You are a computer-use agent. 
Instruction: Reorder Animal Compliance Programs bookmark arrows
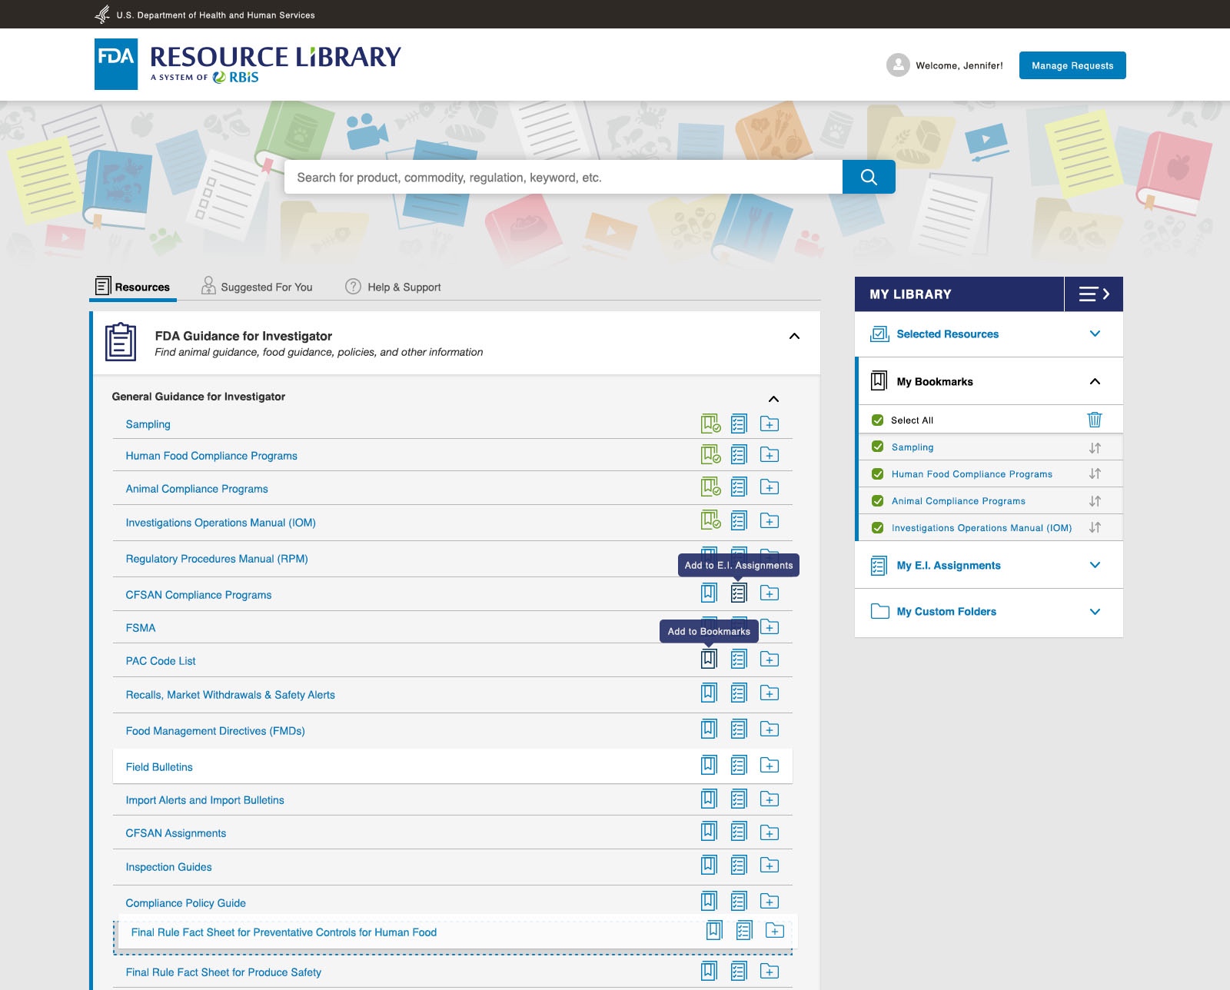tap(1095, 501)
